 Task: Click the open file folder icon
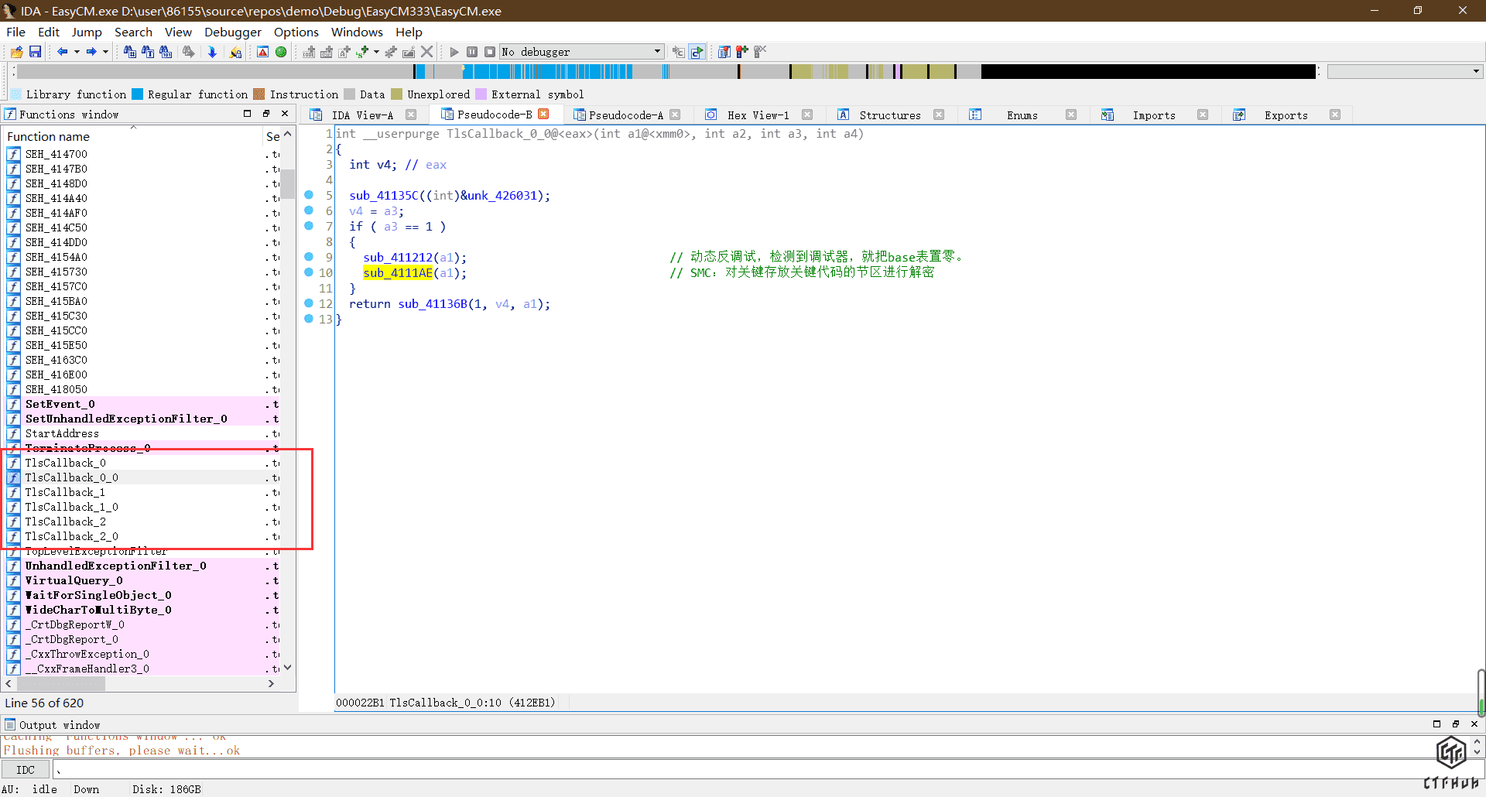click(16, 52)
